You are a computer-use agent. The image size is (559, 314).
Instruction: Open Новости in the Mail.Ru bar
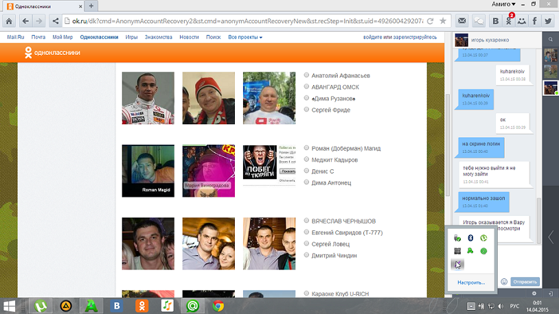[189, 37]
